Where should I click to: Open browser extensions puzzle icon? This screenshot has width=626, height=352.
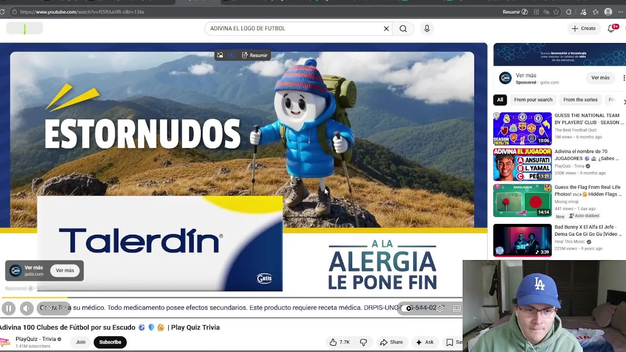pyautogui.click(x=569, y=12)
